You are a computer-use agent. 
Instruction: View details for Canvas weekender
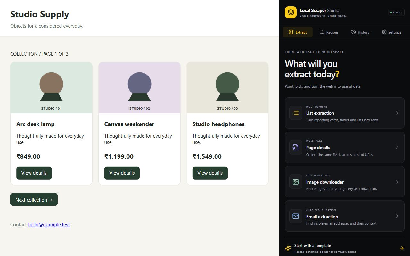(x=122, y=173)
